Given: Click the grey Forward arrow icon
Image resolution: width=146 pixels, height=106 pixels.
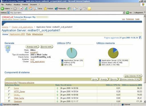Looking at the screenshot, I should point(15,9).
